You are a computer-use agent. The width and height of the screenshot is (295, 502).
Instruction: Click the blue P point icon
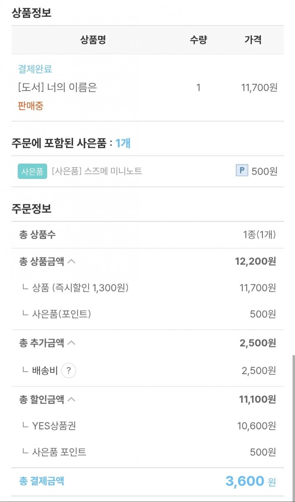click(x=242, y=171)
